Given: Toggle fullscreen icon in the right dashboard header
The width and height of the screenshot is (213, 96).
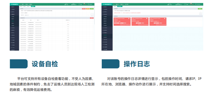Looking at the screenshot, I should (185, 4).
